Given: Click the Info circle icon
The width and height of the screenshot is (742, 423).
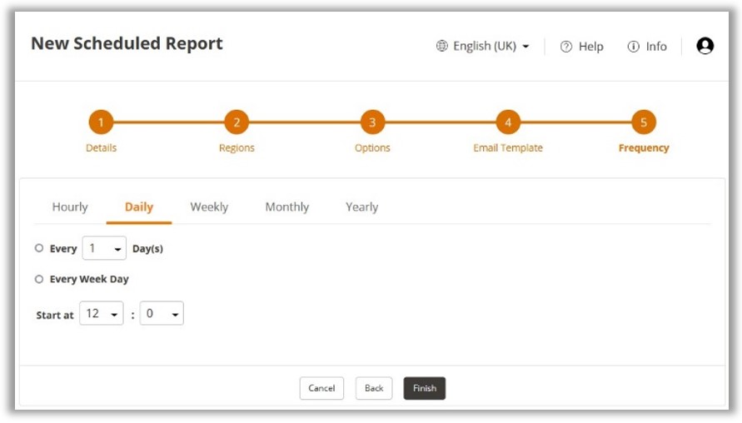Looking at the screenshot, I should 634,47.
